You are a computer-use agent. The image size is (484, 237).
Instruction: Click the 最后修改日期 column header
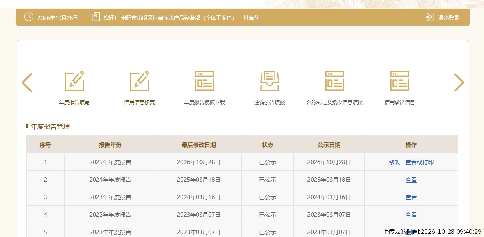pyautogui.click(x=199, y=145)
